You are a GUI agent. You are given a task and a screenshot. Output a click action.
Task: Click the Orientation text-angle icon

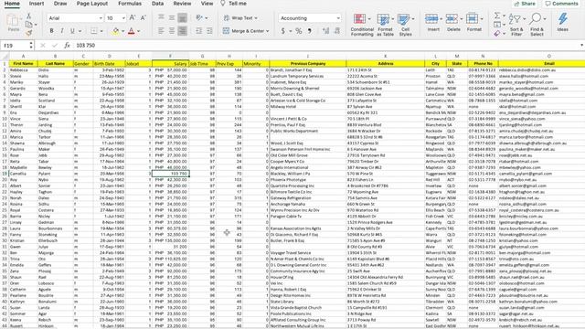(x=199, y=17)
